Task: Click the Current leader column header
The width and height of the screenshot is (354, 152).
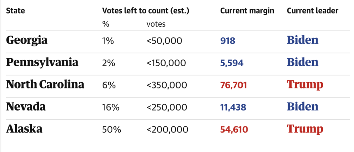Action: click(313, 10)
